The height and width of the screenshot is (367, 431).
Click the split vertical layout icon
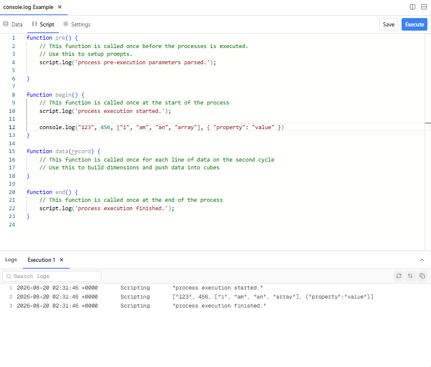coord(412,7)
